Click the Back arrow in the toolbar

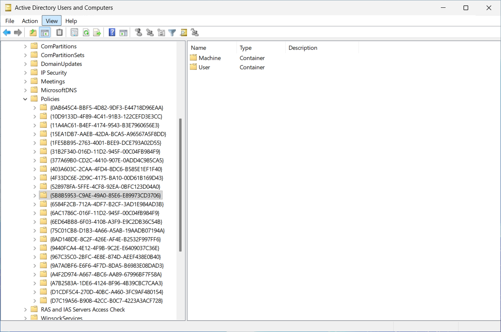coord(7,33)
